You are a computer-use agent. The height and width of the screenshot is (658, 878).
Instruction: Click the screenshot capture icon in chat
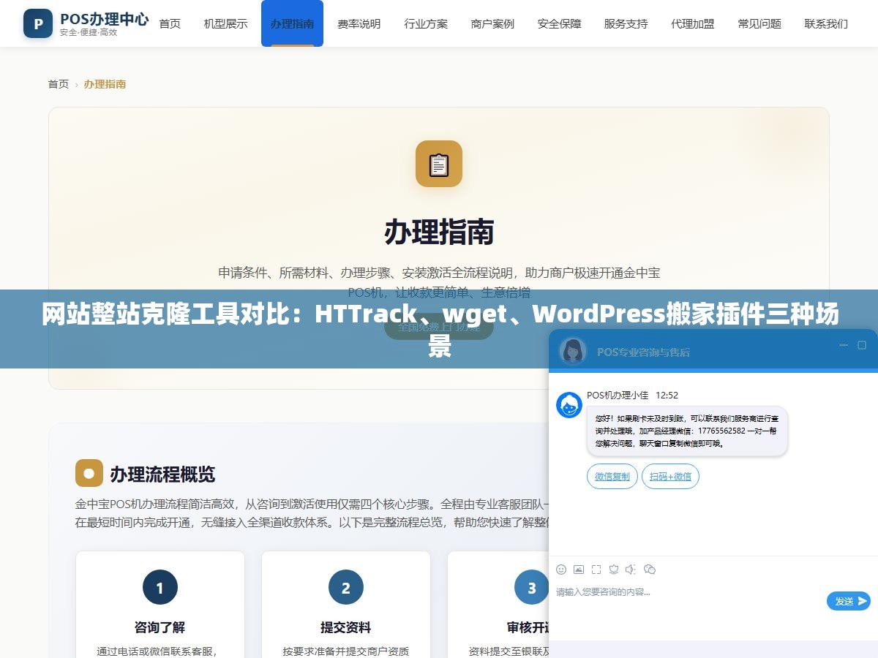point(596,569)
